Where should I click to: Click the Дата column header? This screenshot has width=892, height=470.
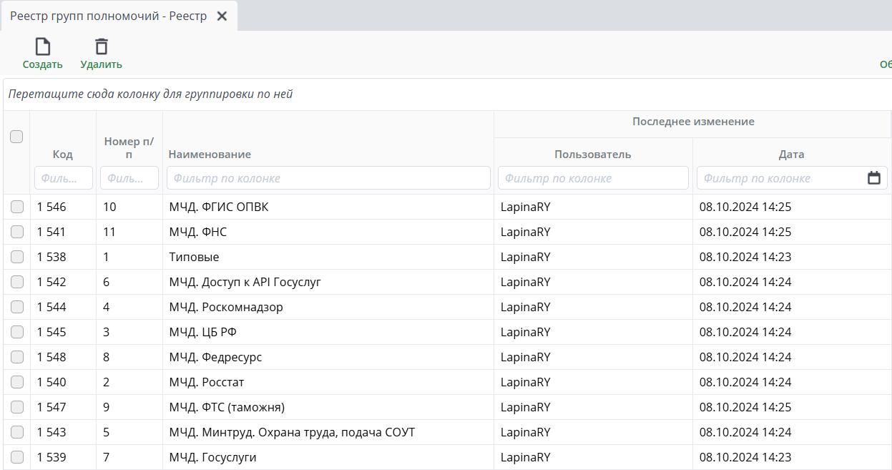tap(791, 155)
